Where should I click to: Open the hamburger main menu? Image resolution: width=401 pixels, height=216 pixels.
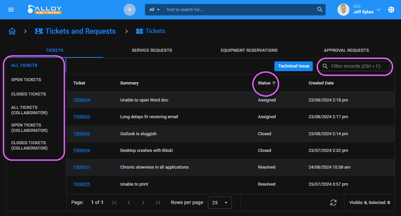(11, 10)
